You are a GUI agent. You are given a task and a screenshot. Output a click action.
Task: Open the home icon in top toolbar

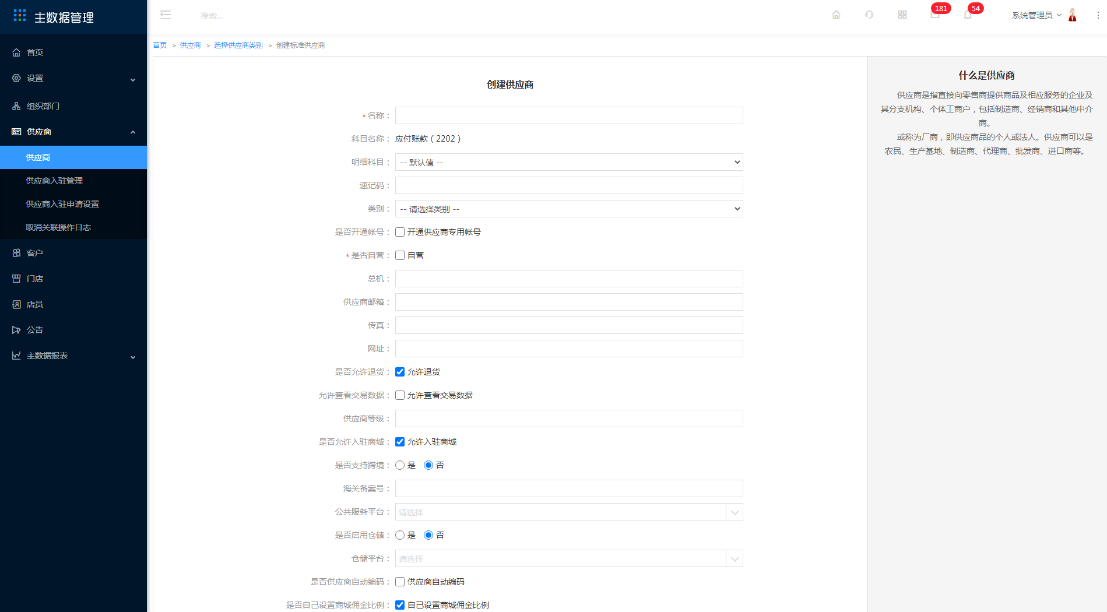point(836,15)
